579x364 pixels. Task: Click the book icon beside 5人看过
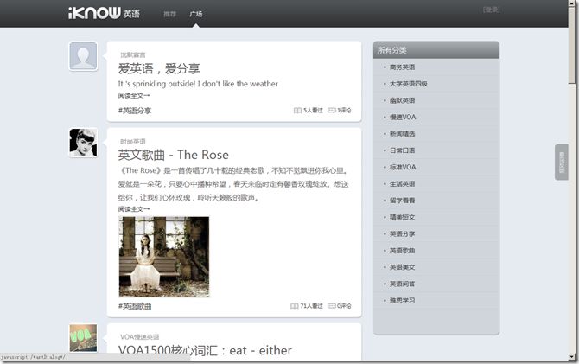(297, 111)
